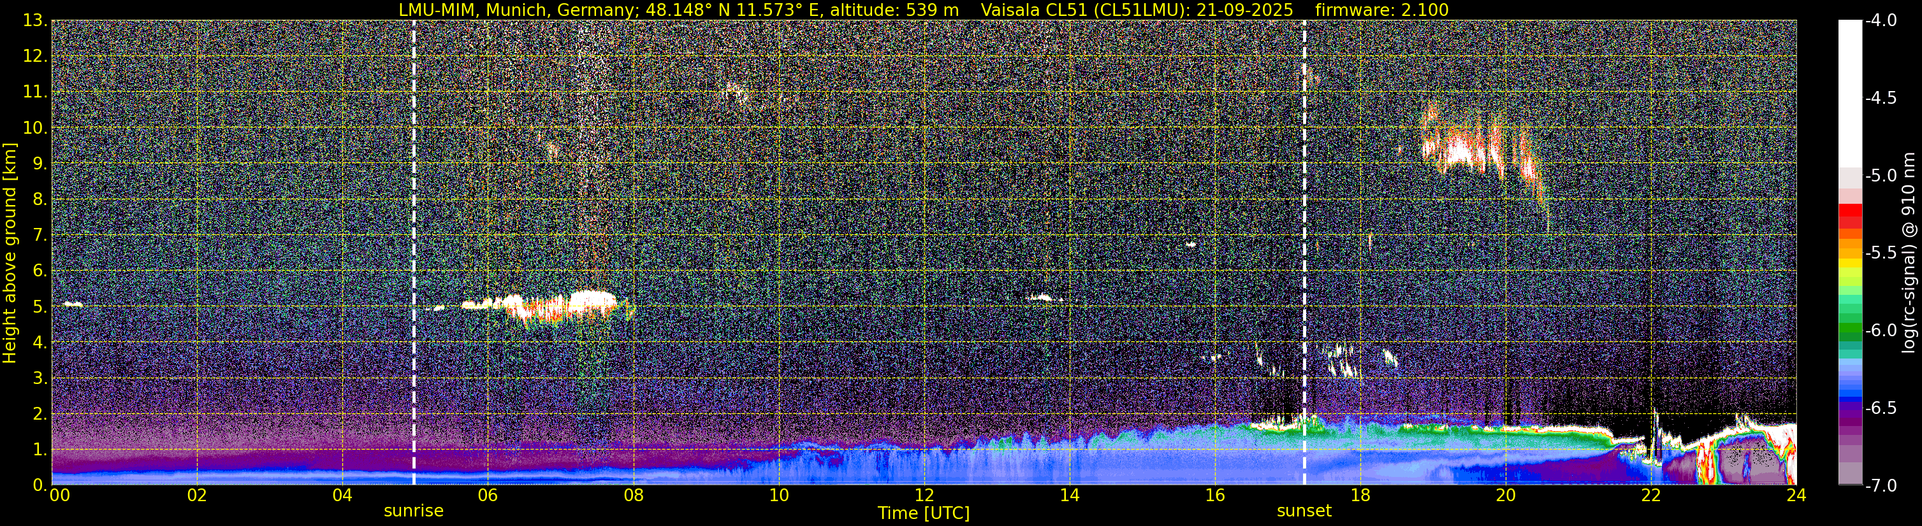
Task: Click the 02 time tick label
Action: [x=197, y=495]
